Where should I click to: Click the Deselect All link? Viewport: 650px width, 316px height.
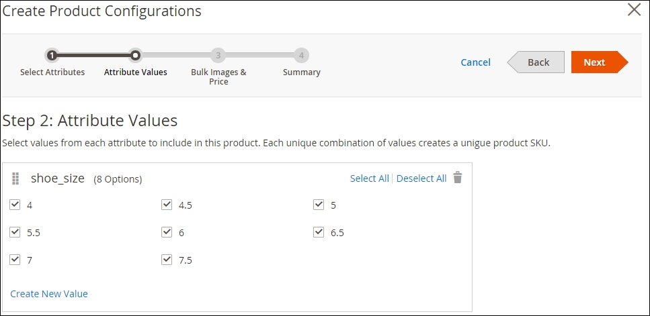tap(421, 178)
